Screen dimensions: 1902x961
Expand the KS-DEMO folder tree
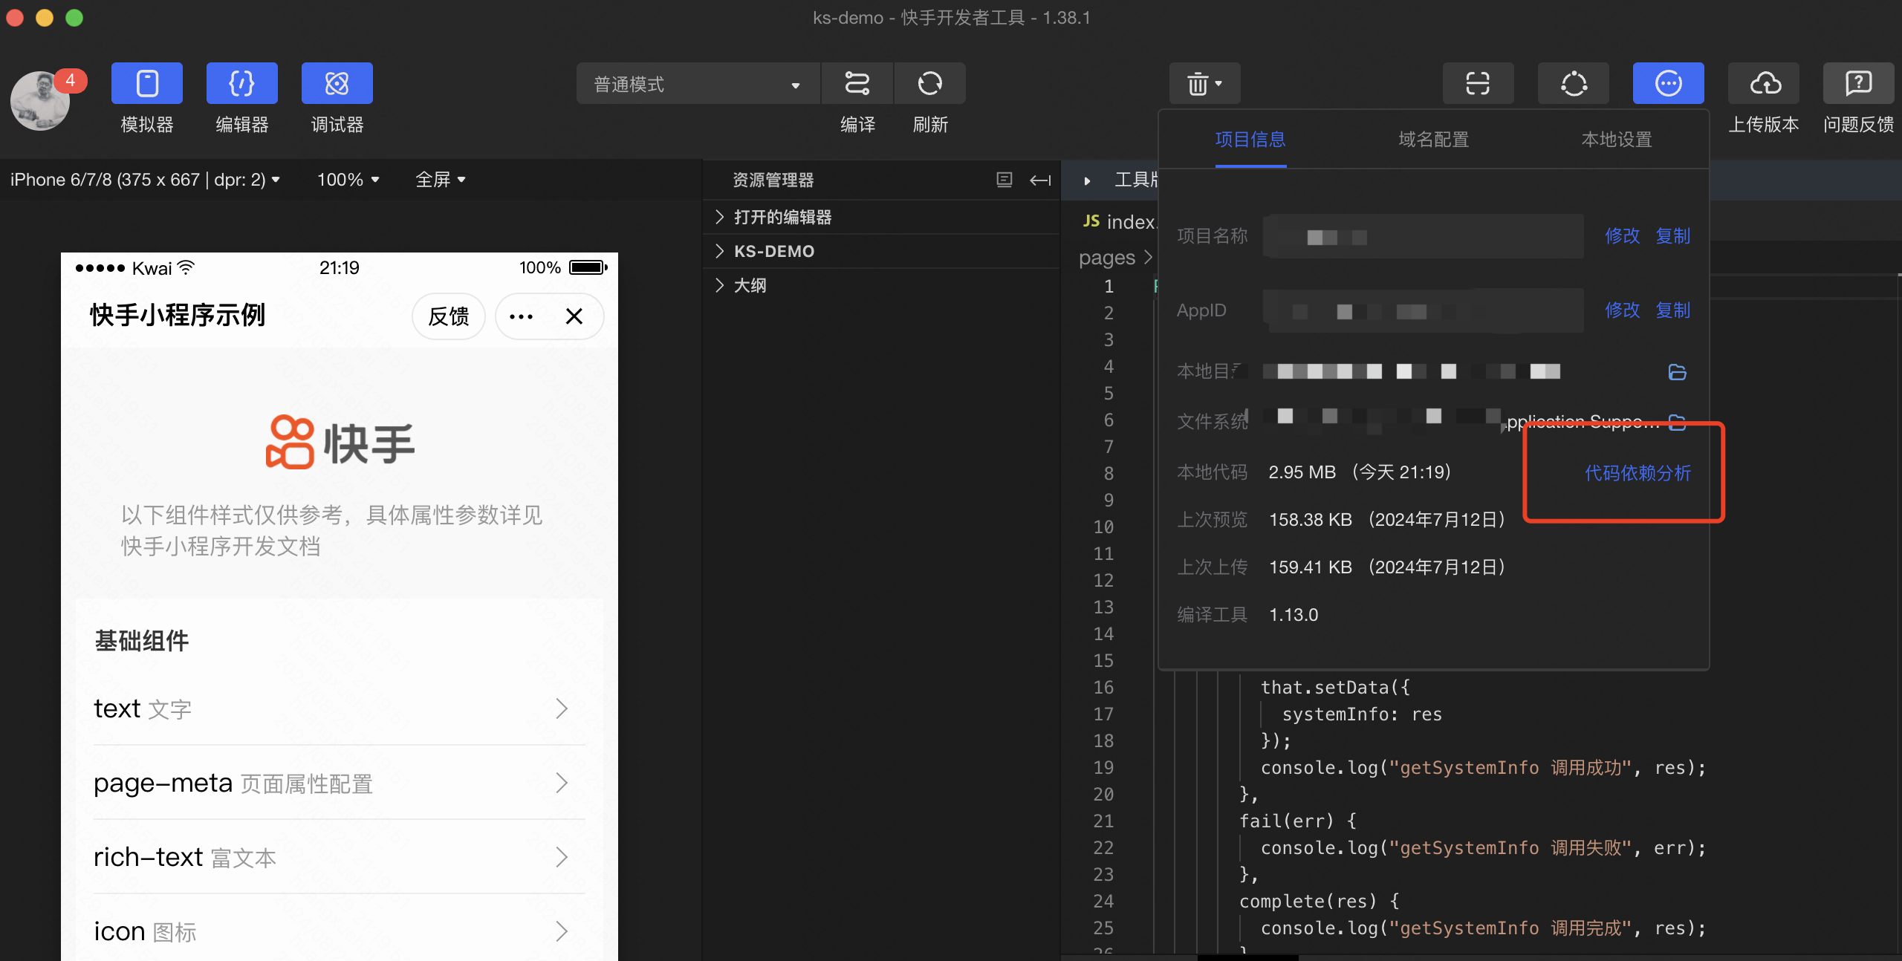pos(881,251)
